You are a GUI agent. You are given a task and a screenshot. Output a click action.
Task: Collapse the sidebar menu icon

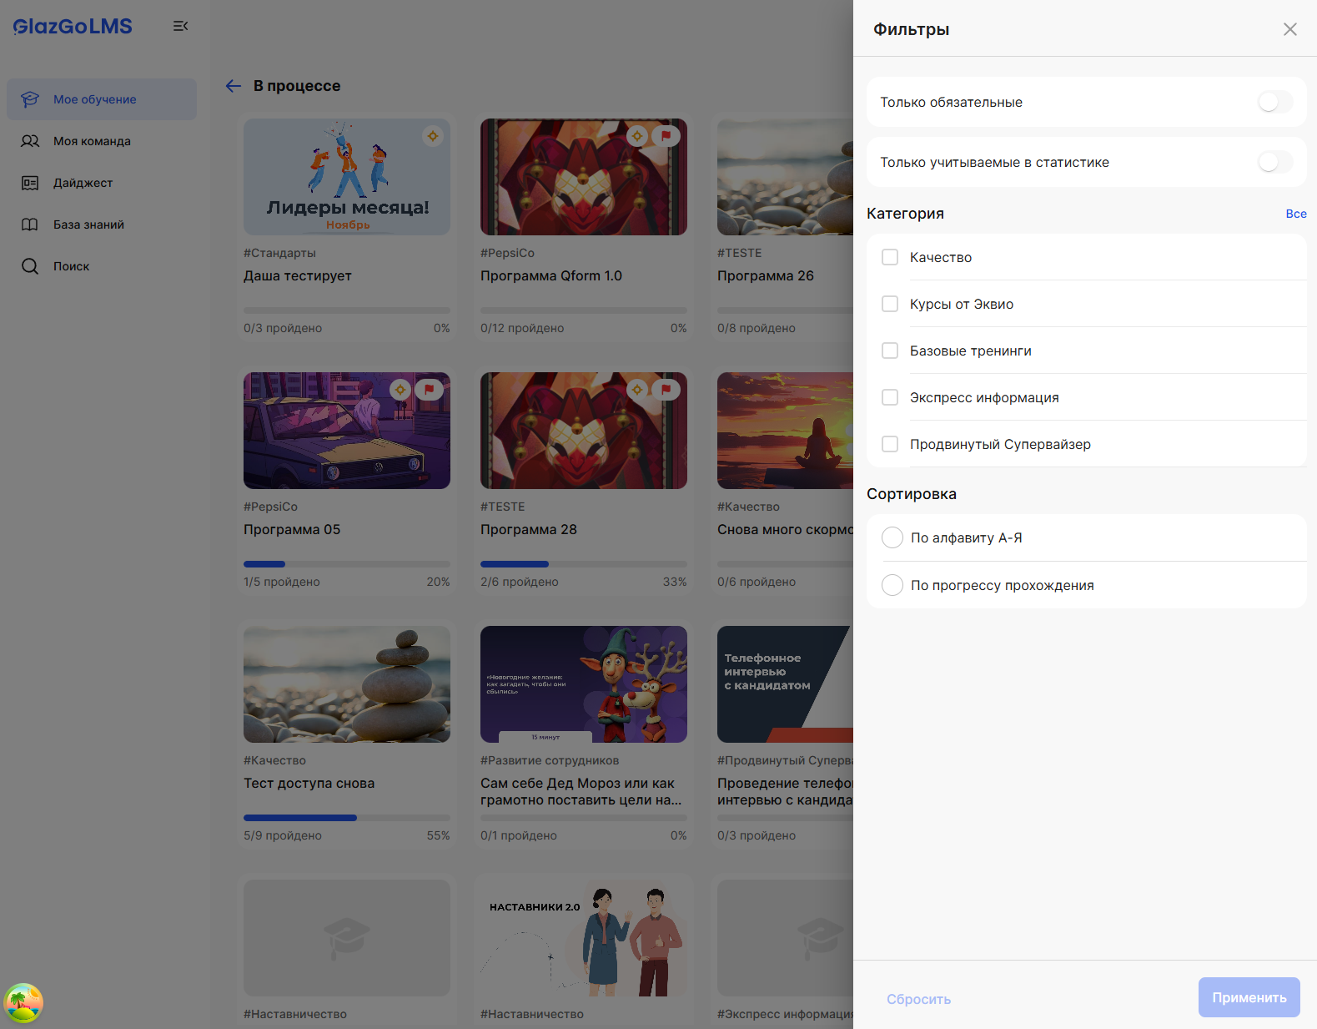pyautogui.click(x=180, y=27)
